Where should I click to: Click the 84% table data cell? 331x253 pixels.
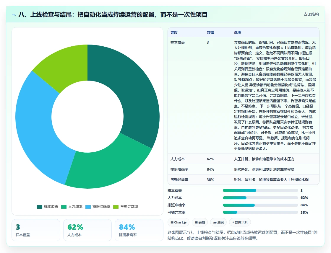click(210, 169)
